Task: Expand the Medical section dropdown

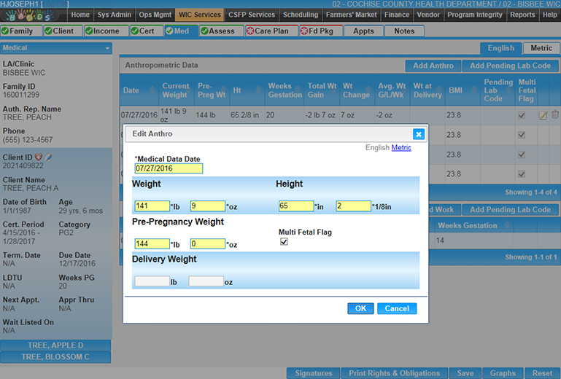Action: pos(108,48)
